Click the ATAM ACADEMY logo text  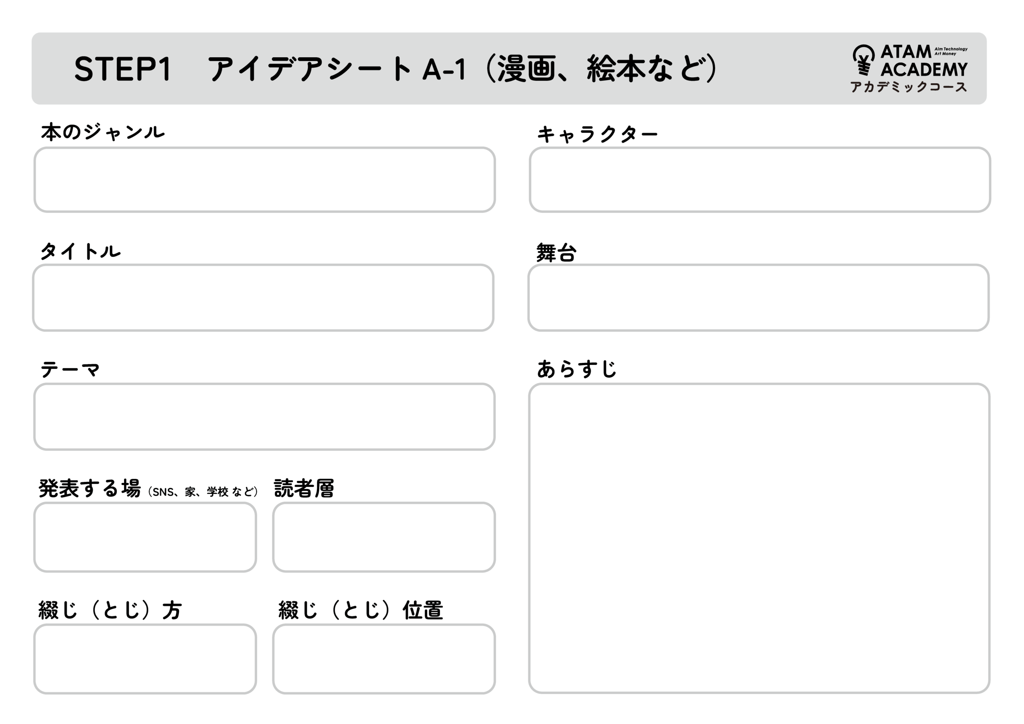pyautogui.click(x=924, y=61)
